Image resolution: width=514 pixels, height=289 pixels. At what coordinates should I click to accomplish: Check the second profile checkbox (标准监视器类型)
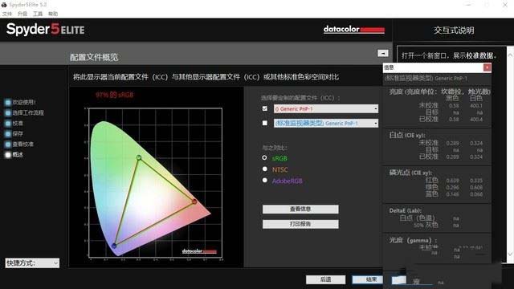coord(265,123)
